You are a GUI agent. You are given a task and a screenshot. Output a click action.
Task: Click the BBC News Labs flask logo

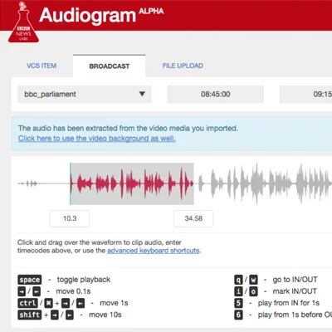(x=23, y=22)
